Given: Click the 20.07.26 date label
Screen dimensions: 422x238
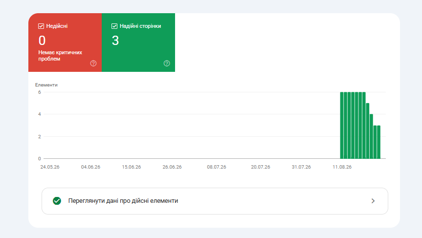Looking at the screenshot, I should tap(261, 167).
